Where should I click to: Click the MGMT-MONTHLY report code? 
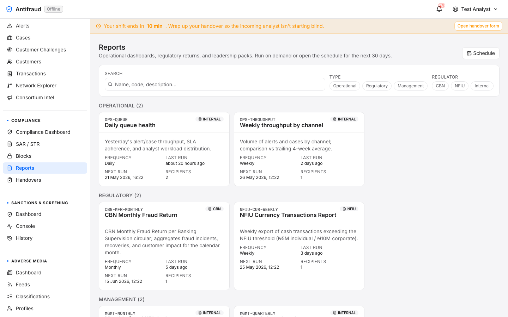pos(120,313)
